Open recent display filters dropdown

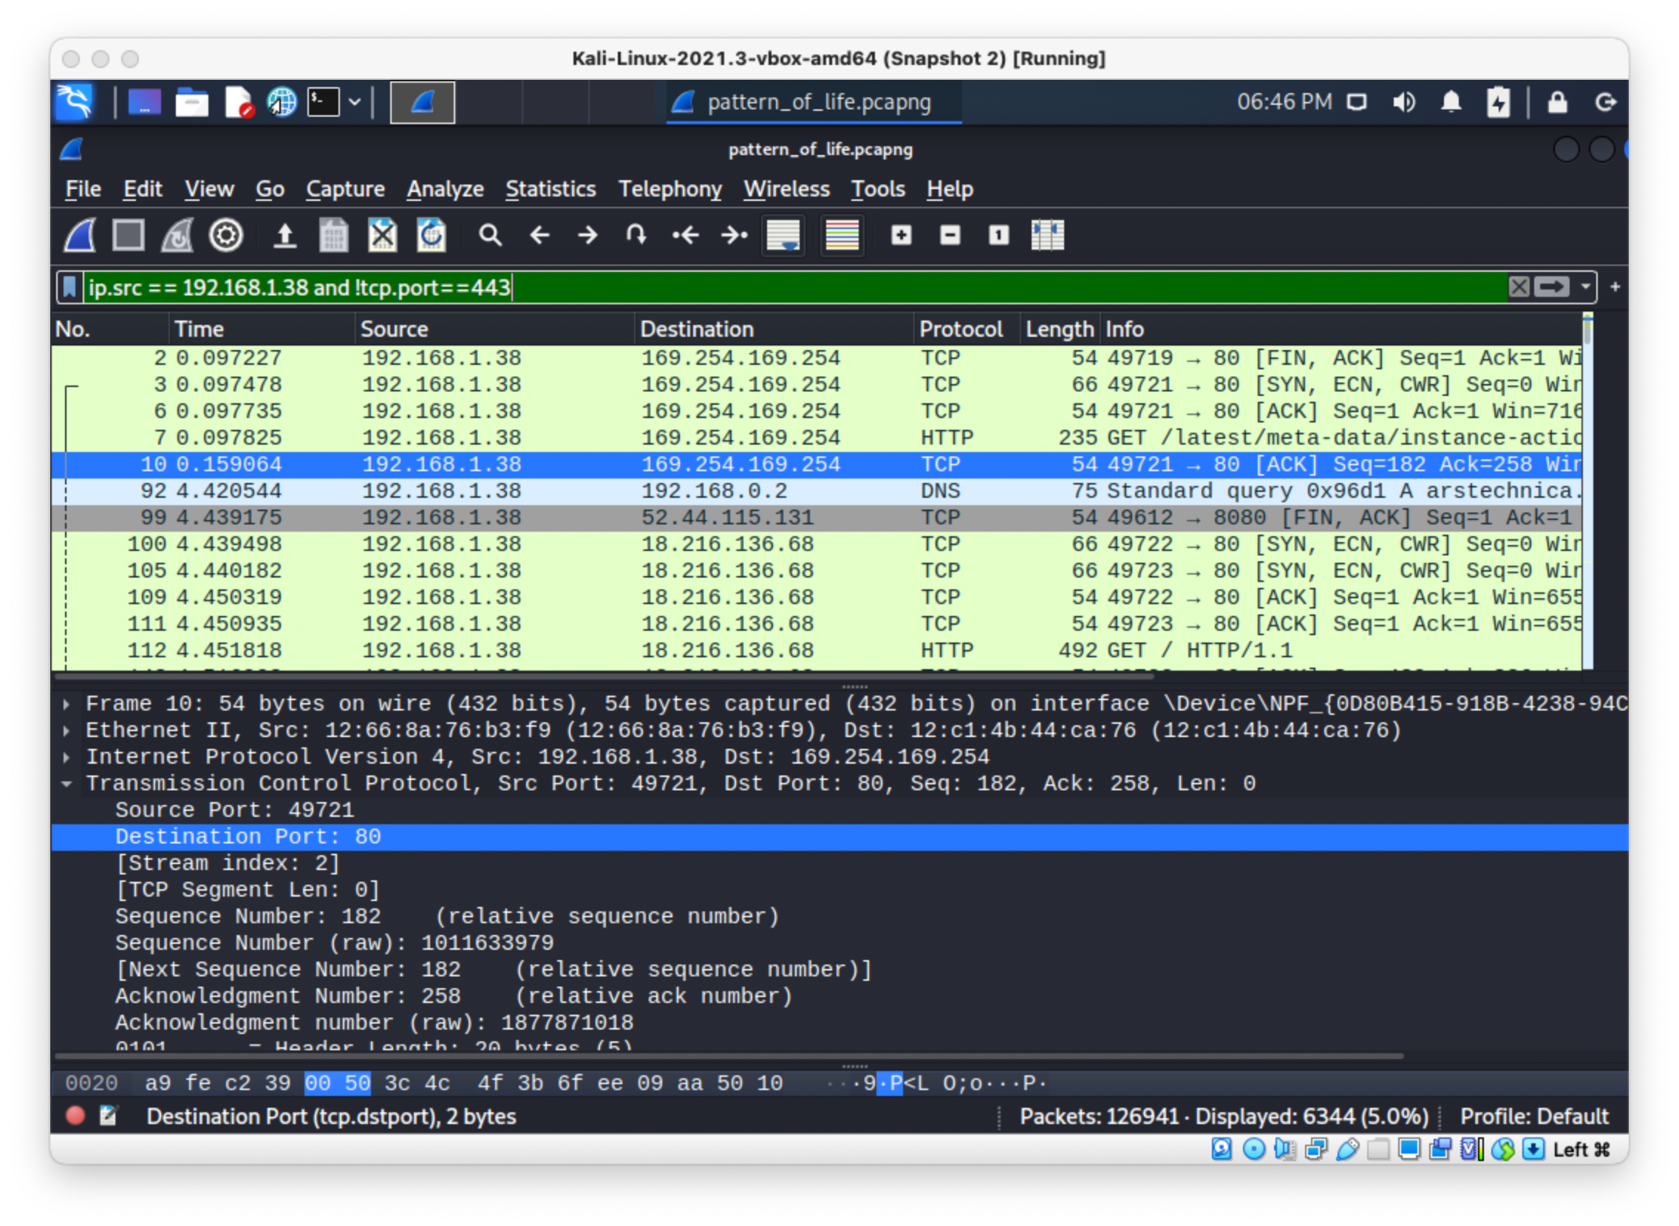(1586, 287)
